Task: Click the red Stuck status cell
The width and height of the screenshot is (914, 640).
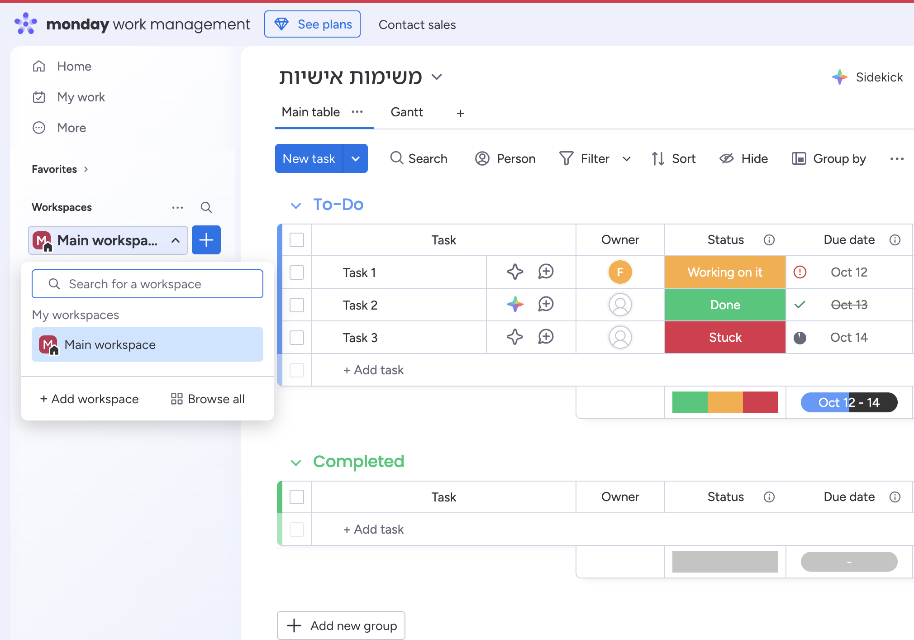Action: point(725,337)
